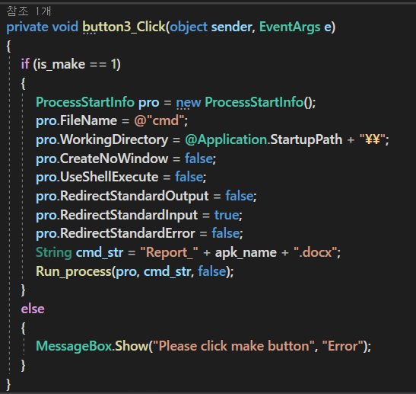
Task: Click 'StartupPath' in the WorkingDirectory line
Action: coord(306,139)
